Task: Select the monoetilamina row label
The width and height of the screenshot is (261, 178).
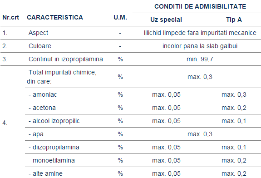Action: 52,160
